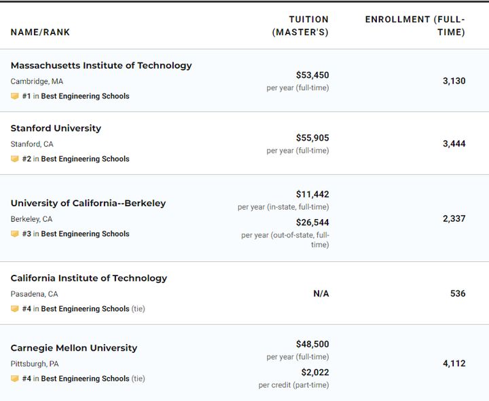Open California Institute of Technology link

pos(89,278)
